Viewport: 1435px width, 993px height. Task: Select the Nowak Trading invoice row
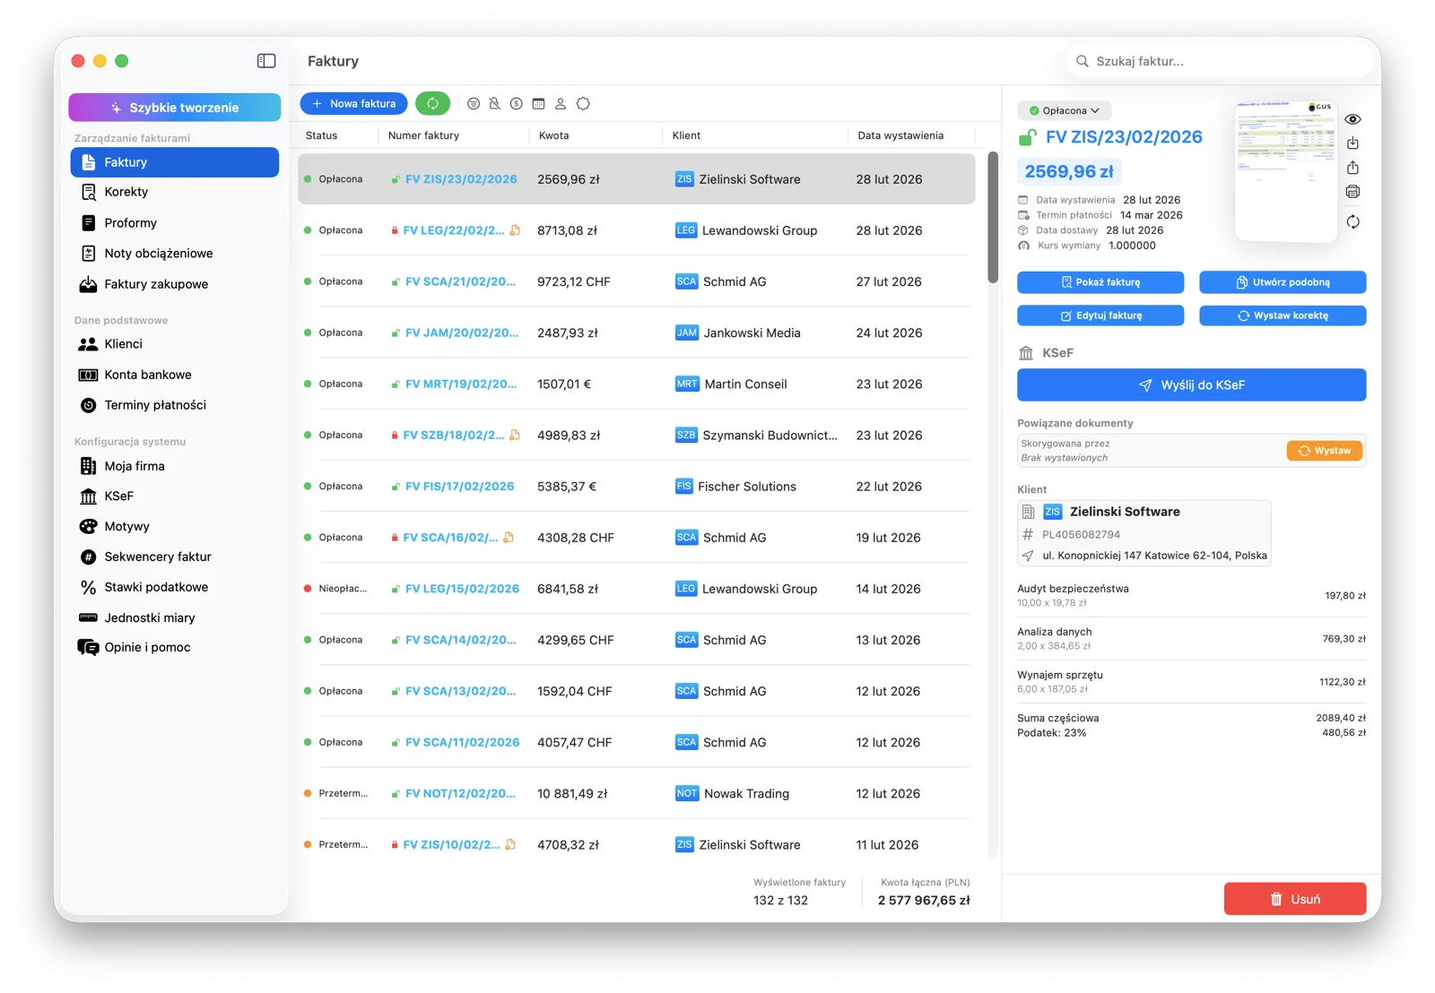click(x=637, y=793)
